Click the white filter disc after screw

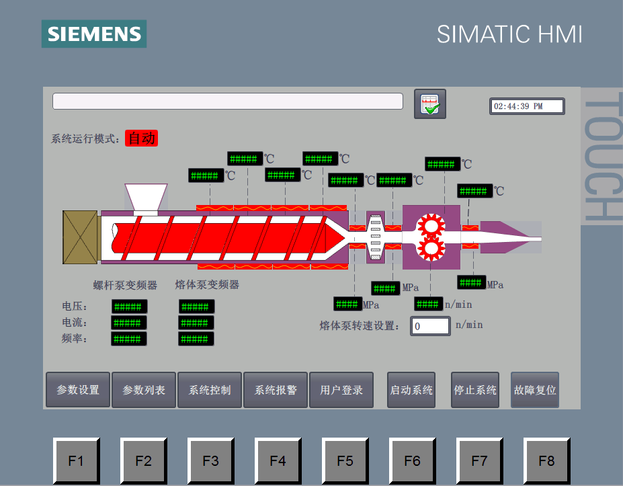coord(376,237)
